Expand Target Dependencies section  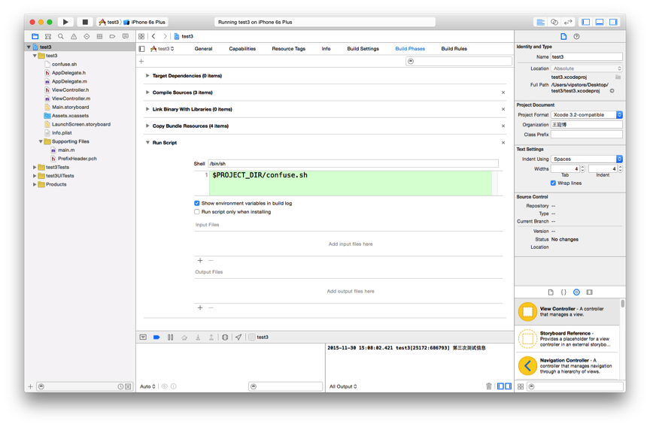147,76
